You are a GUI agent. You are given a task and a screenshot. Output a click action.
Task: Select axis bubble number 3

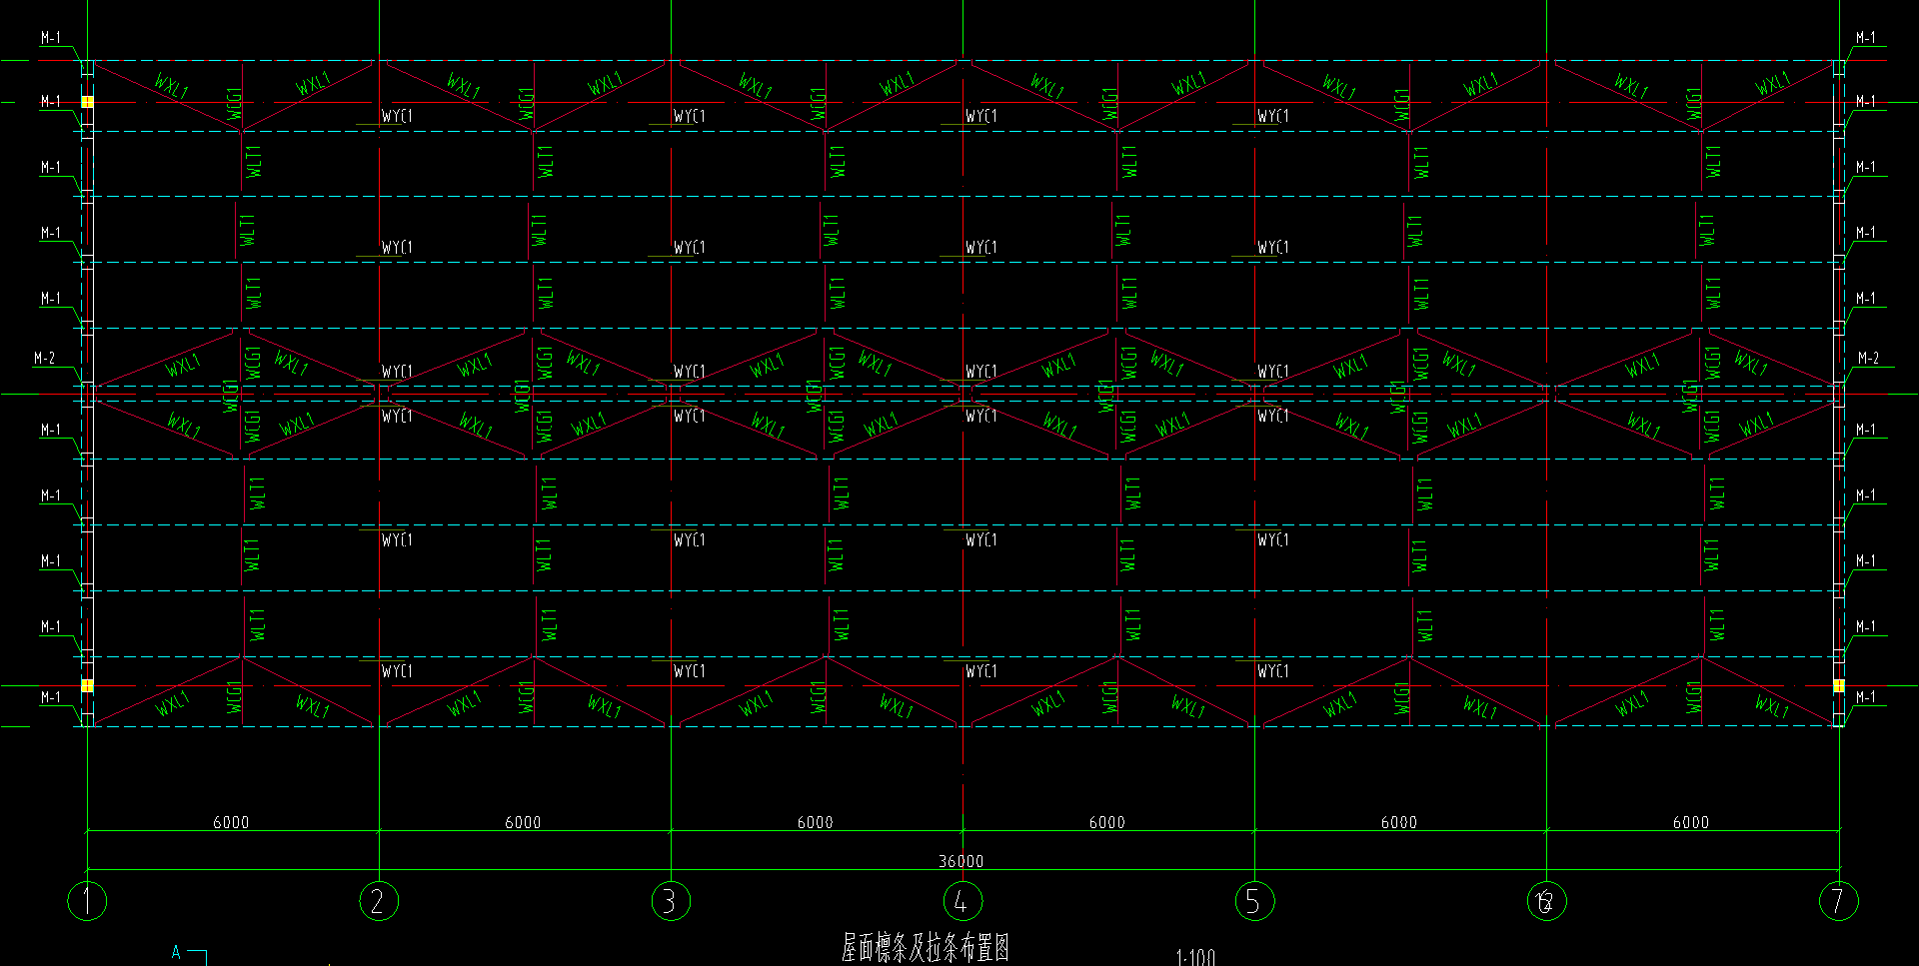pos(671,901)
